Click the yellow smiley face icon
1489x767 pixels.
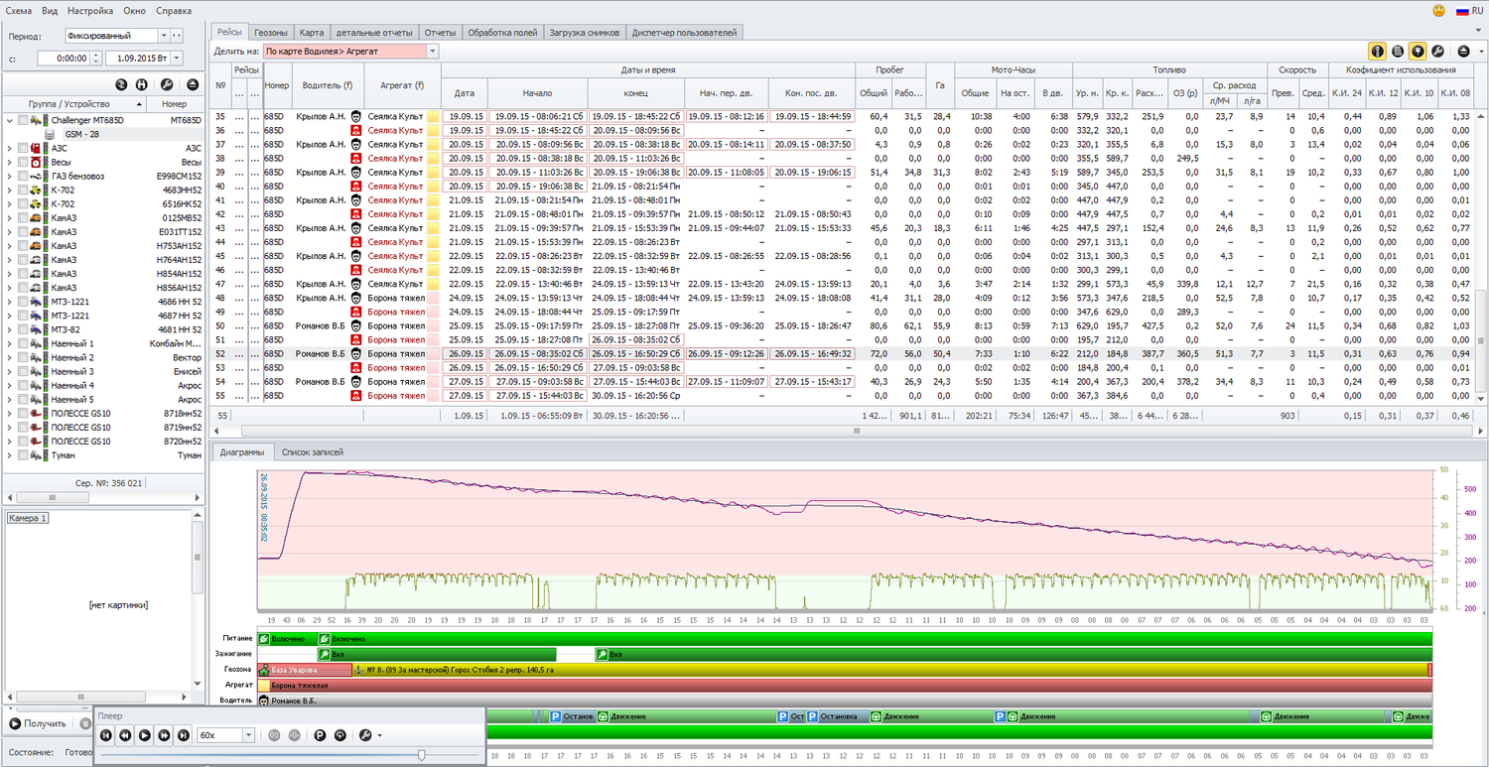point(1439,10)
